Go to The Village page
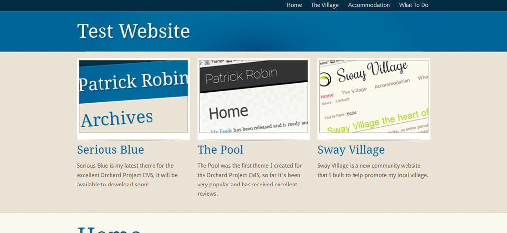Screen dimensions: 507x233 (x=325, y=5)
